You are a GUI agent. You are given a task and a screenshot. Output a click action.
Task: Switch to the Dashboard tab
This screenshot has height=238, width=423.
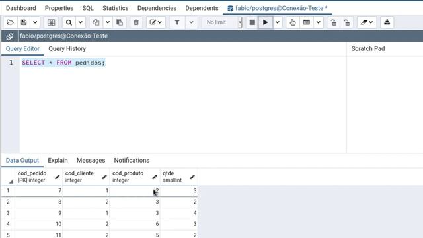[x=20, y=8]
